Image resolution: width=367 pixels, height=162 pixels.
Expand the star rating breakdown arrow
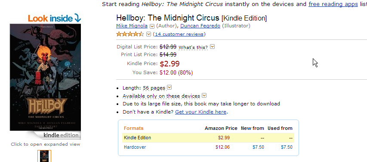(x=148, y=34)
